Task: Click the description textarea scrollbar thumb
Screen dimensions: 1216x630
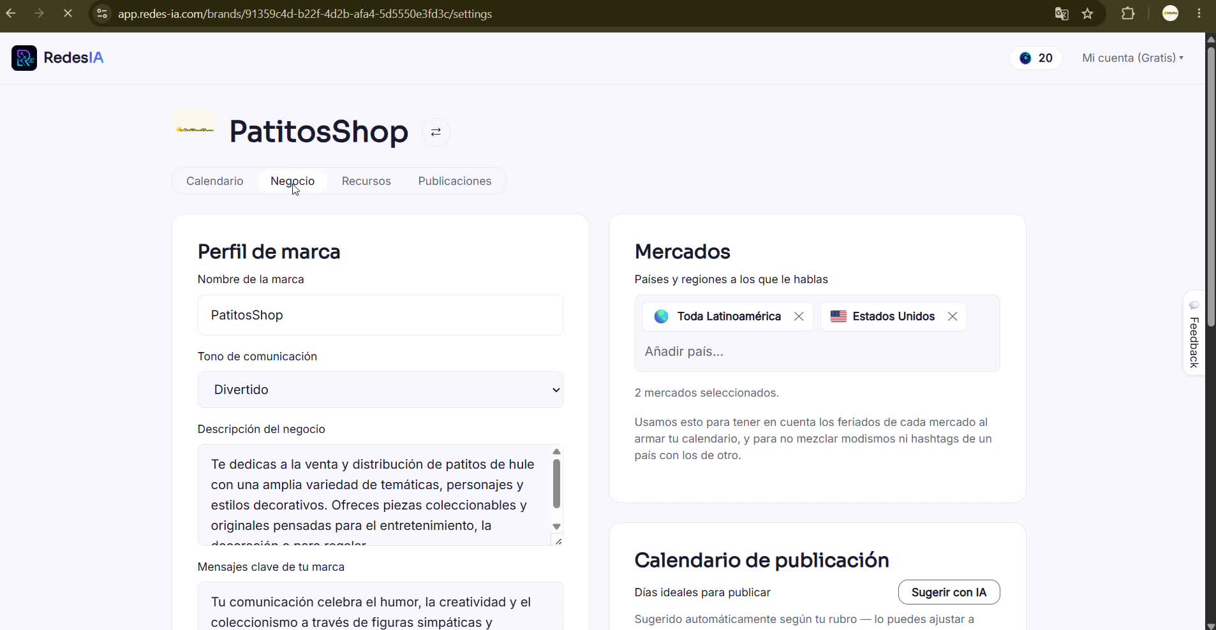Action: click(x=556, y=483)
